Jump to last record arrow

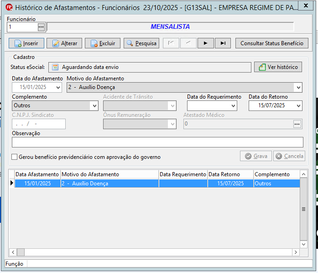[223, 43]
